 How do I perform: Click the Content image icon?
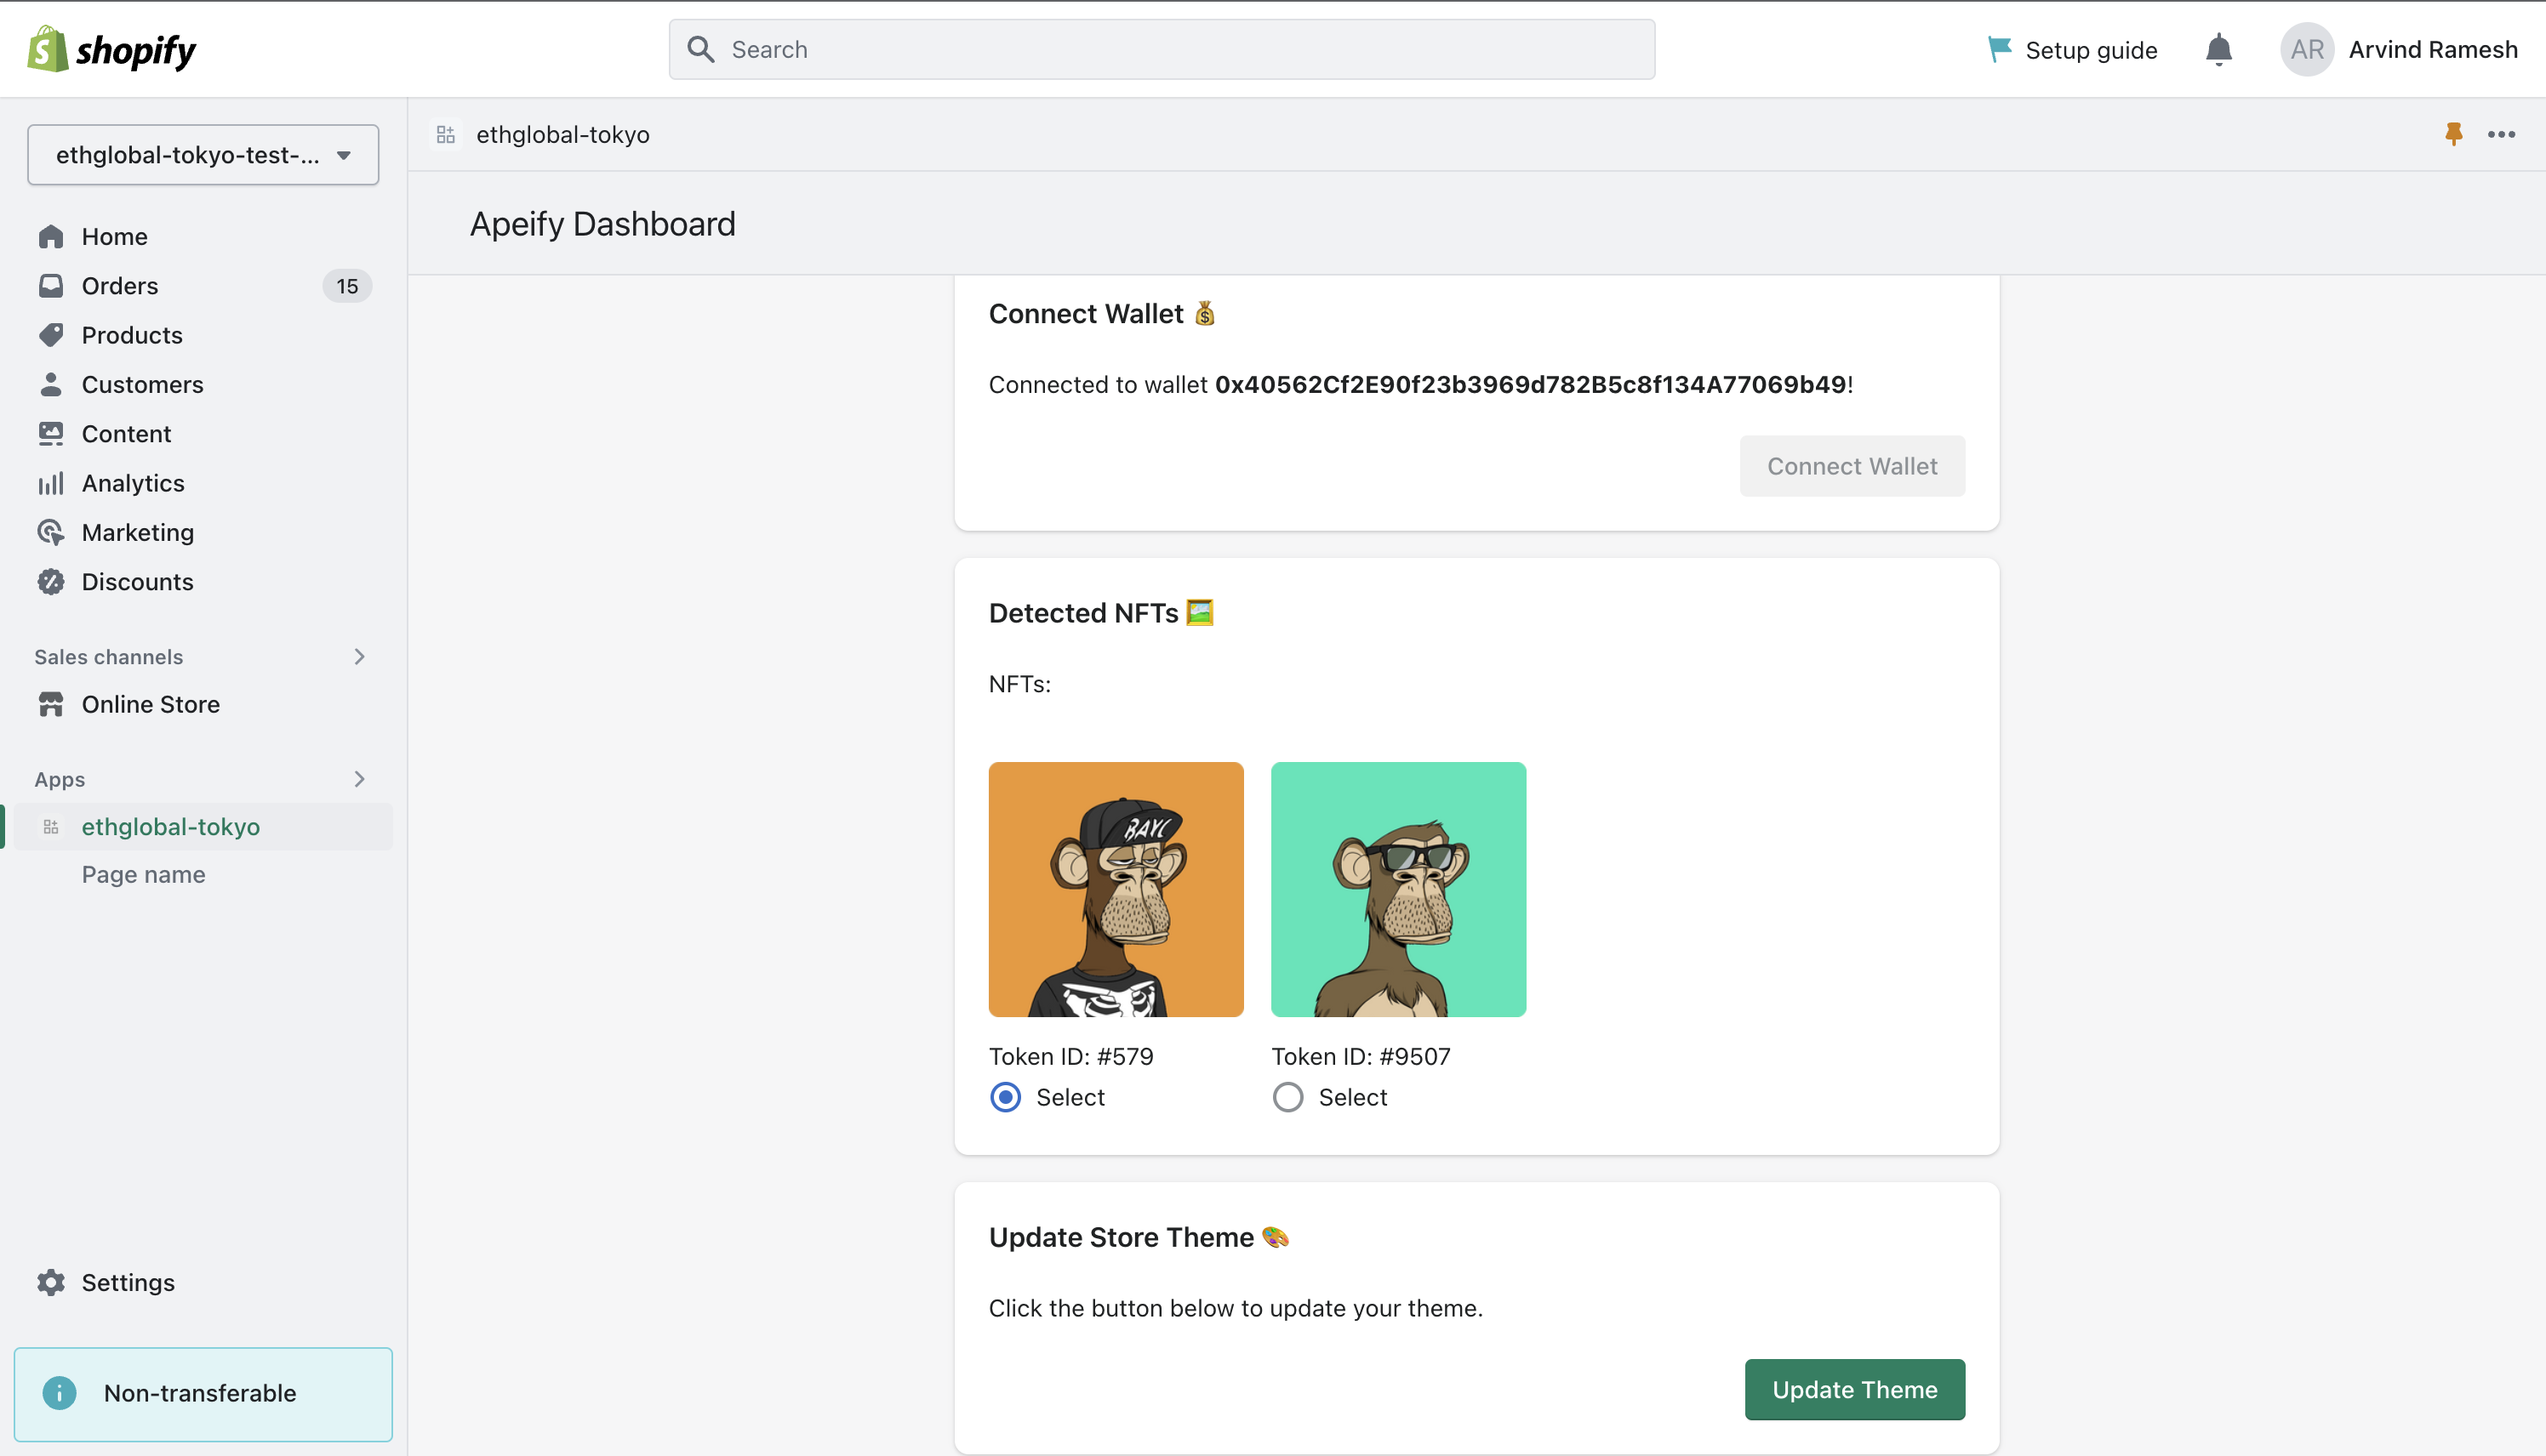pyautogui.click(x=51, y=433)
